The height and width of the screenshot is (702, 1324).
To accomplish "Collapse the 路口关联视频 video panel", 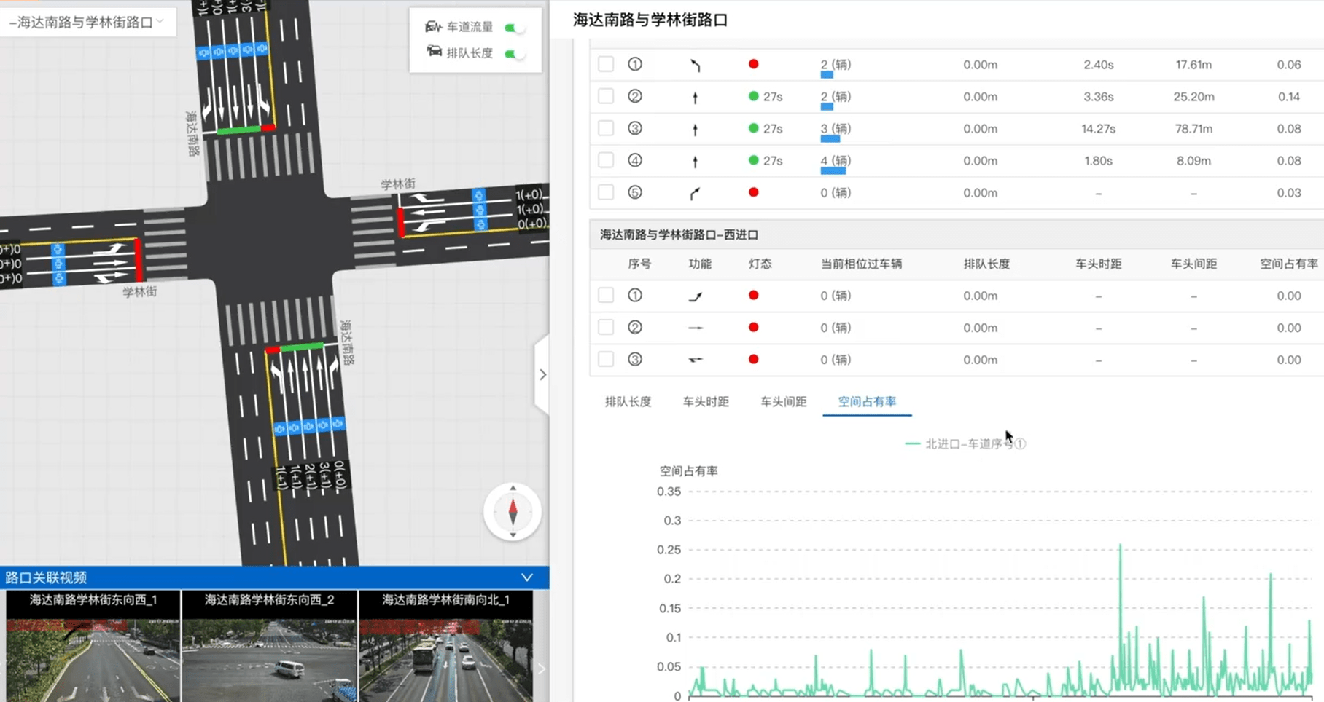I will (526, 577).
